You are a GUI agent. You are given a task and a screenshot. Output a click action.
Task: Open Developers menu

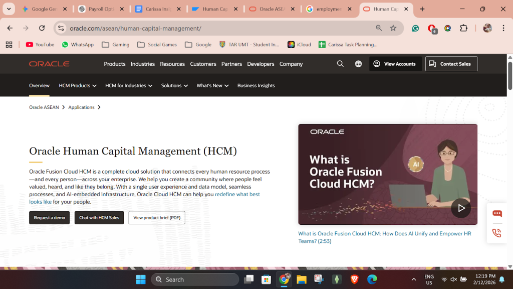click(261, 64)
